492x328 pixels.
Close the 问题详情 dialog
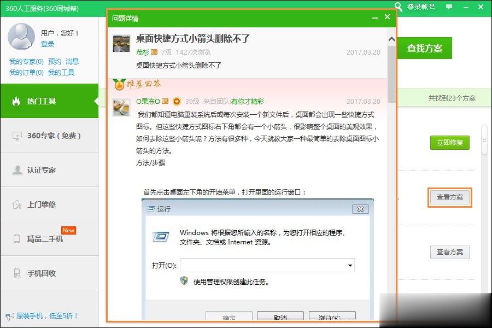click(x=387, y=16)
